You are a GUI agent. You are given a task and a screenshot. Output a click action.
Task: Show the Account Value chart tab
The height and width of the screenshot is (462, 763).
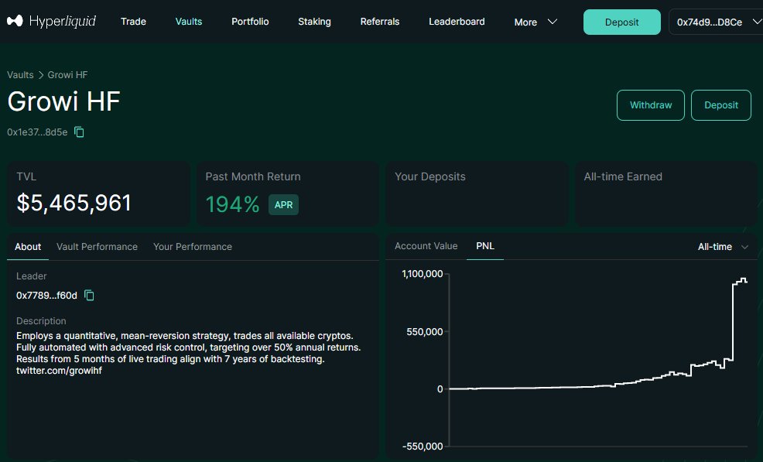pyautogui.click(x=426, y=246)
